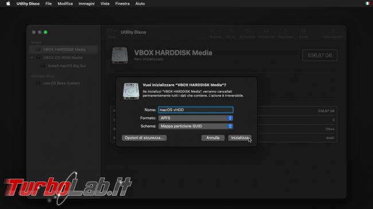The width and height of the screenshot is (373, 209).
Task: Open the Modifica menu
Action: point(65,3)
